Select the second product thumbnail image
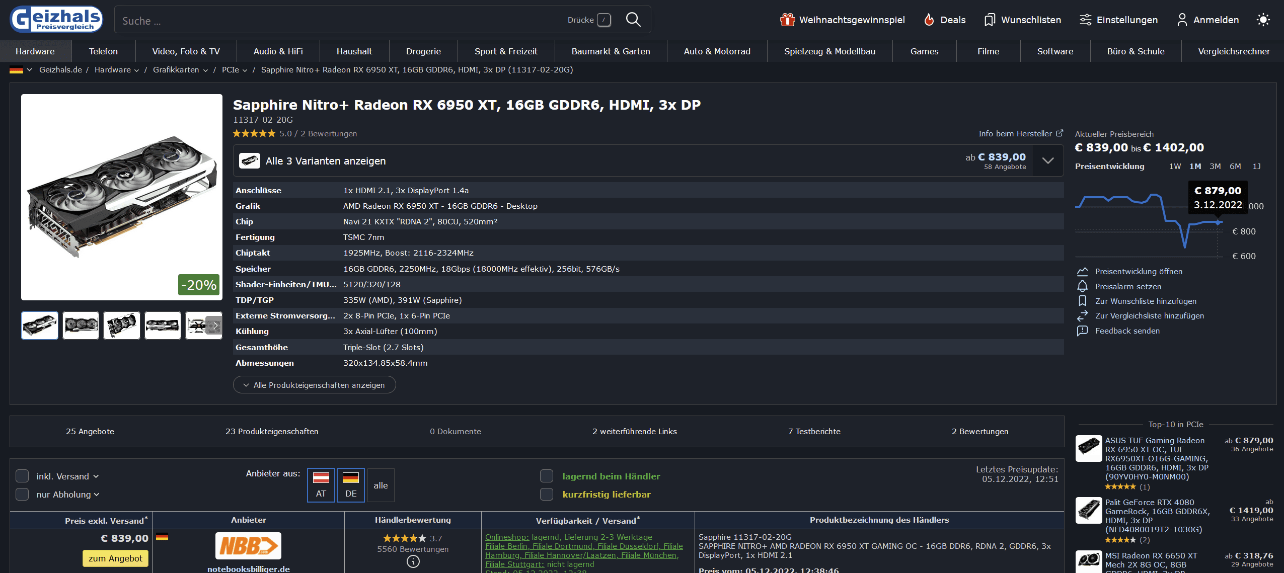Image resolution: width=1284 pixels, height=573 pixels. pos(81,325)
